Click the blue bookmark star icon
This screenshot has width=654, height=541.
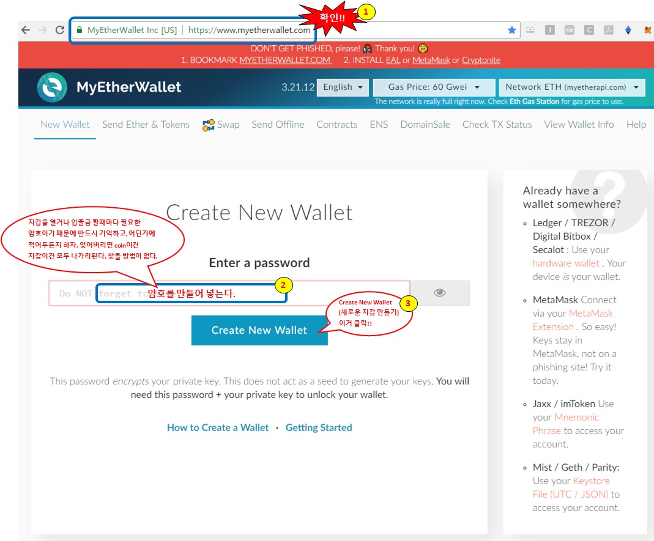click(x=512, y=30)
